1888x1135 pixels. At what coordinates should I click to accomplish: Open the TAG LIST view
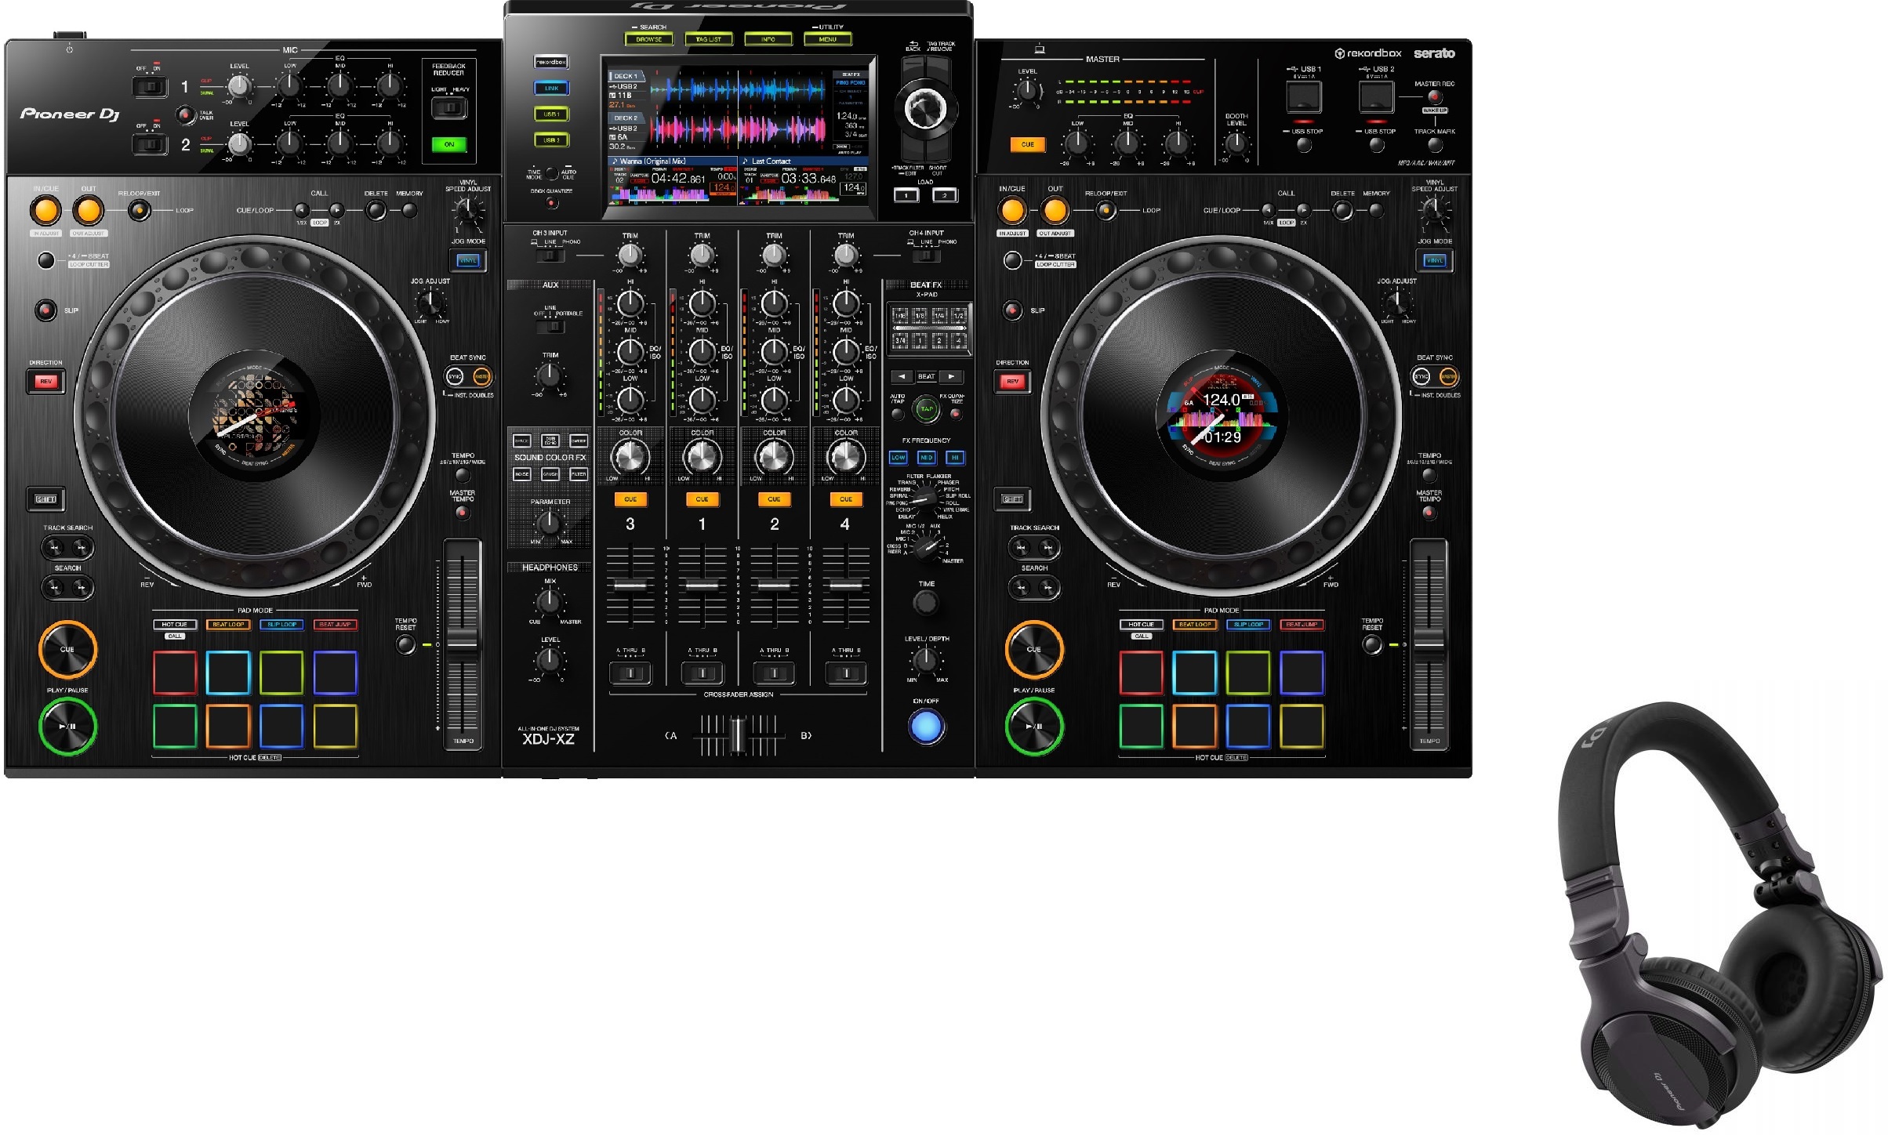(708, 38)
